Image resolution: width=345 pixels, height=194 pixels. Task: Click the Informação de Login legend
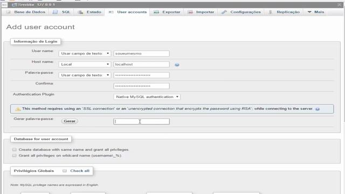tap(36, 41)
